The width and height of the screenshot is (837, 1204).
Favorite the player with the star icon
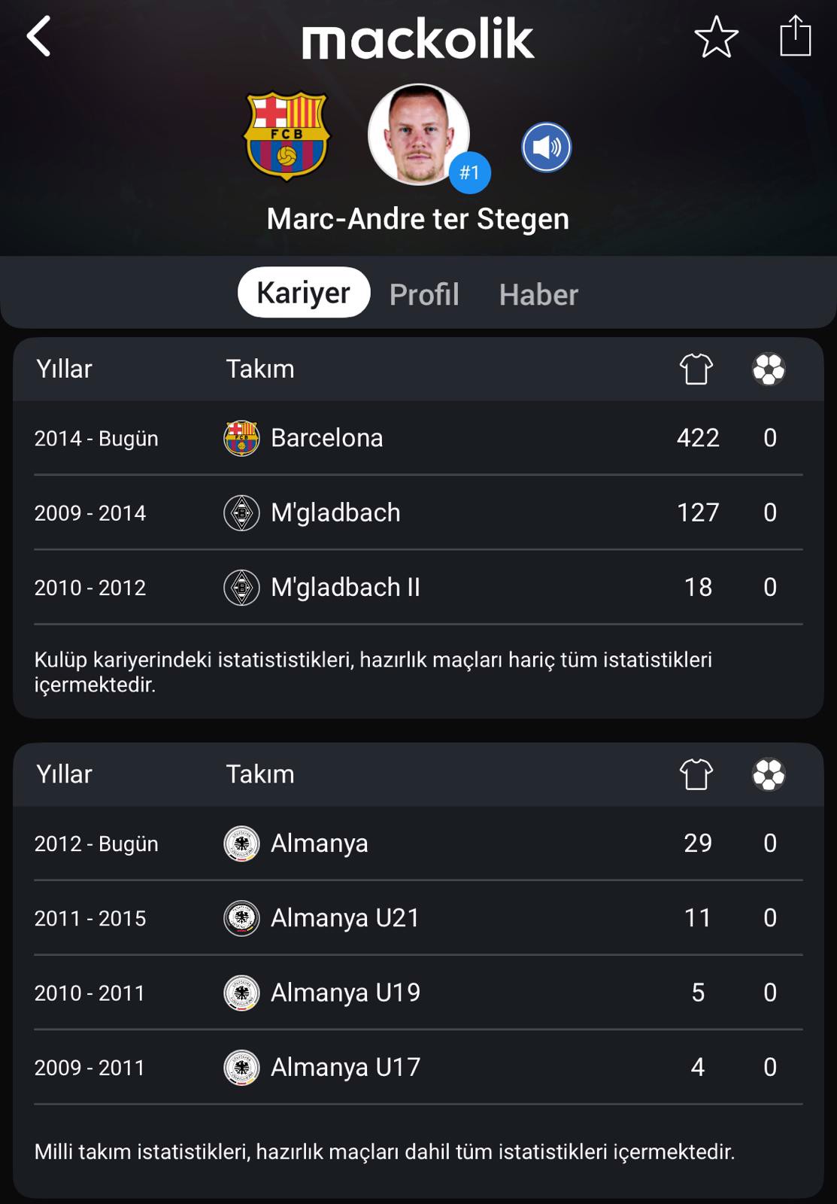716,37
